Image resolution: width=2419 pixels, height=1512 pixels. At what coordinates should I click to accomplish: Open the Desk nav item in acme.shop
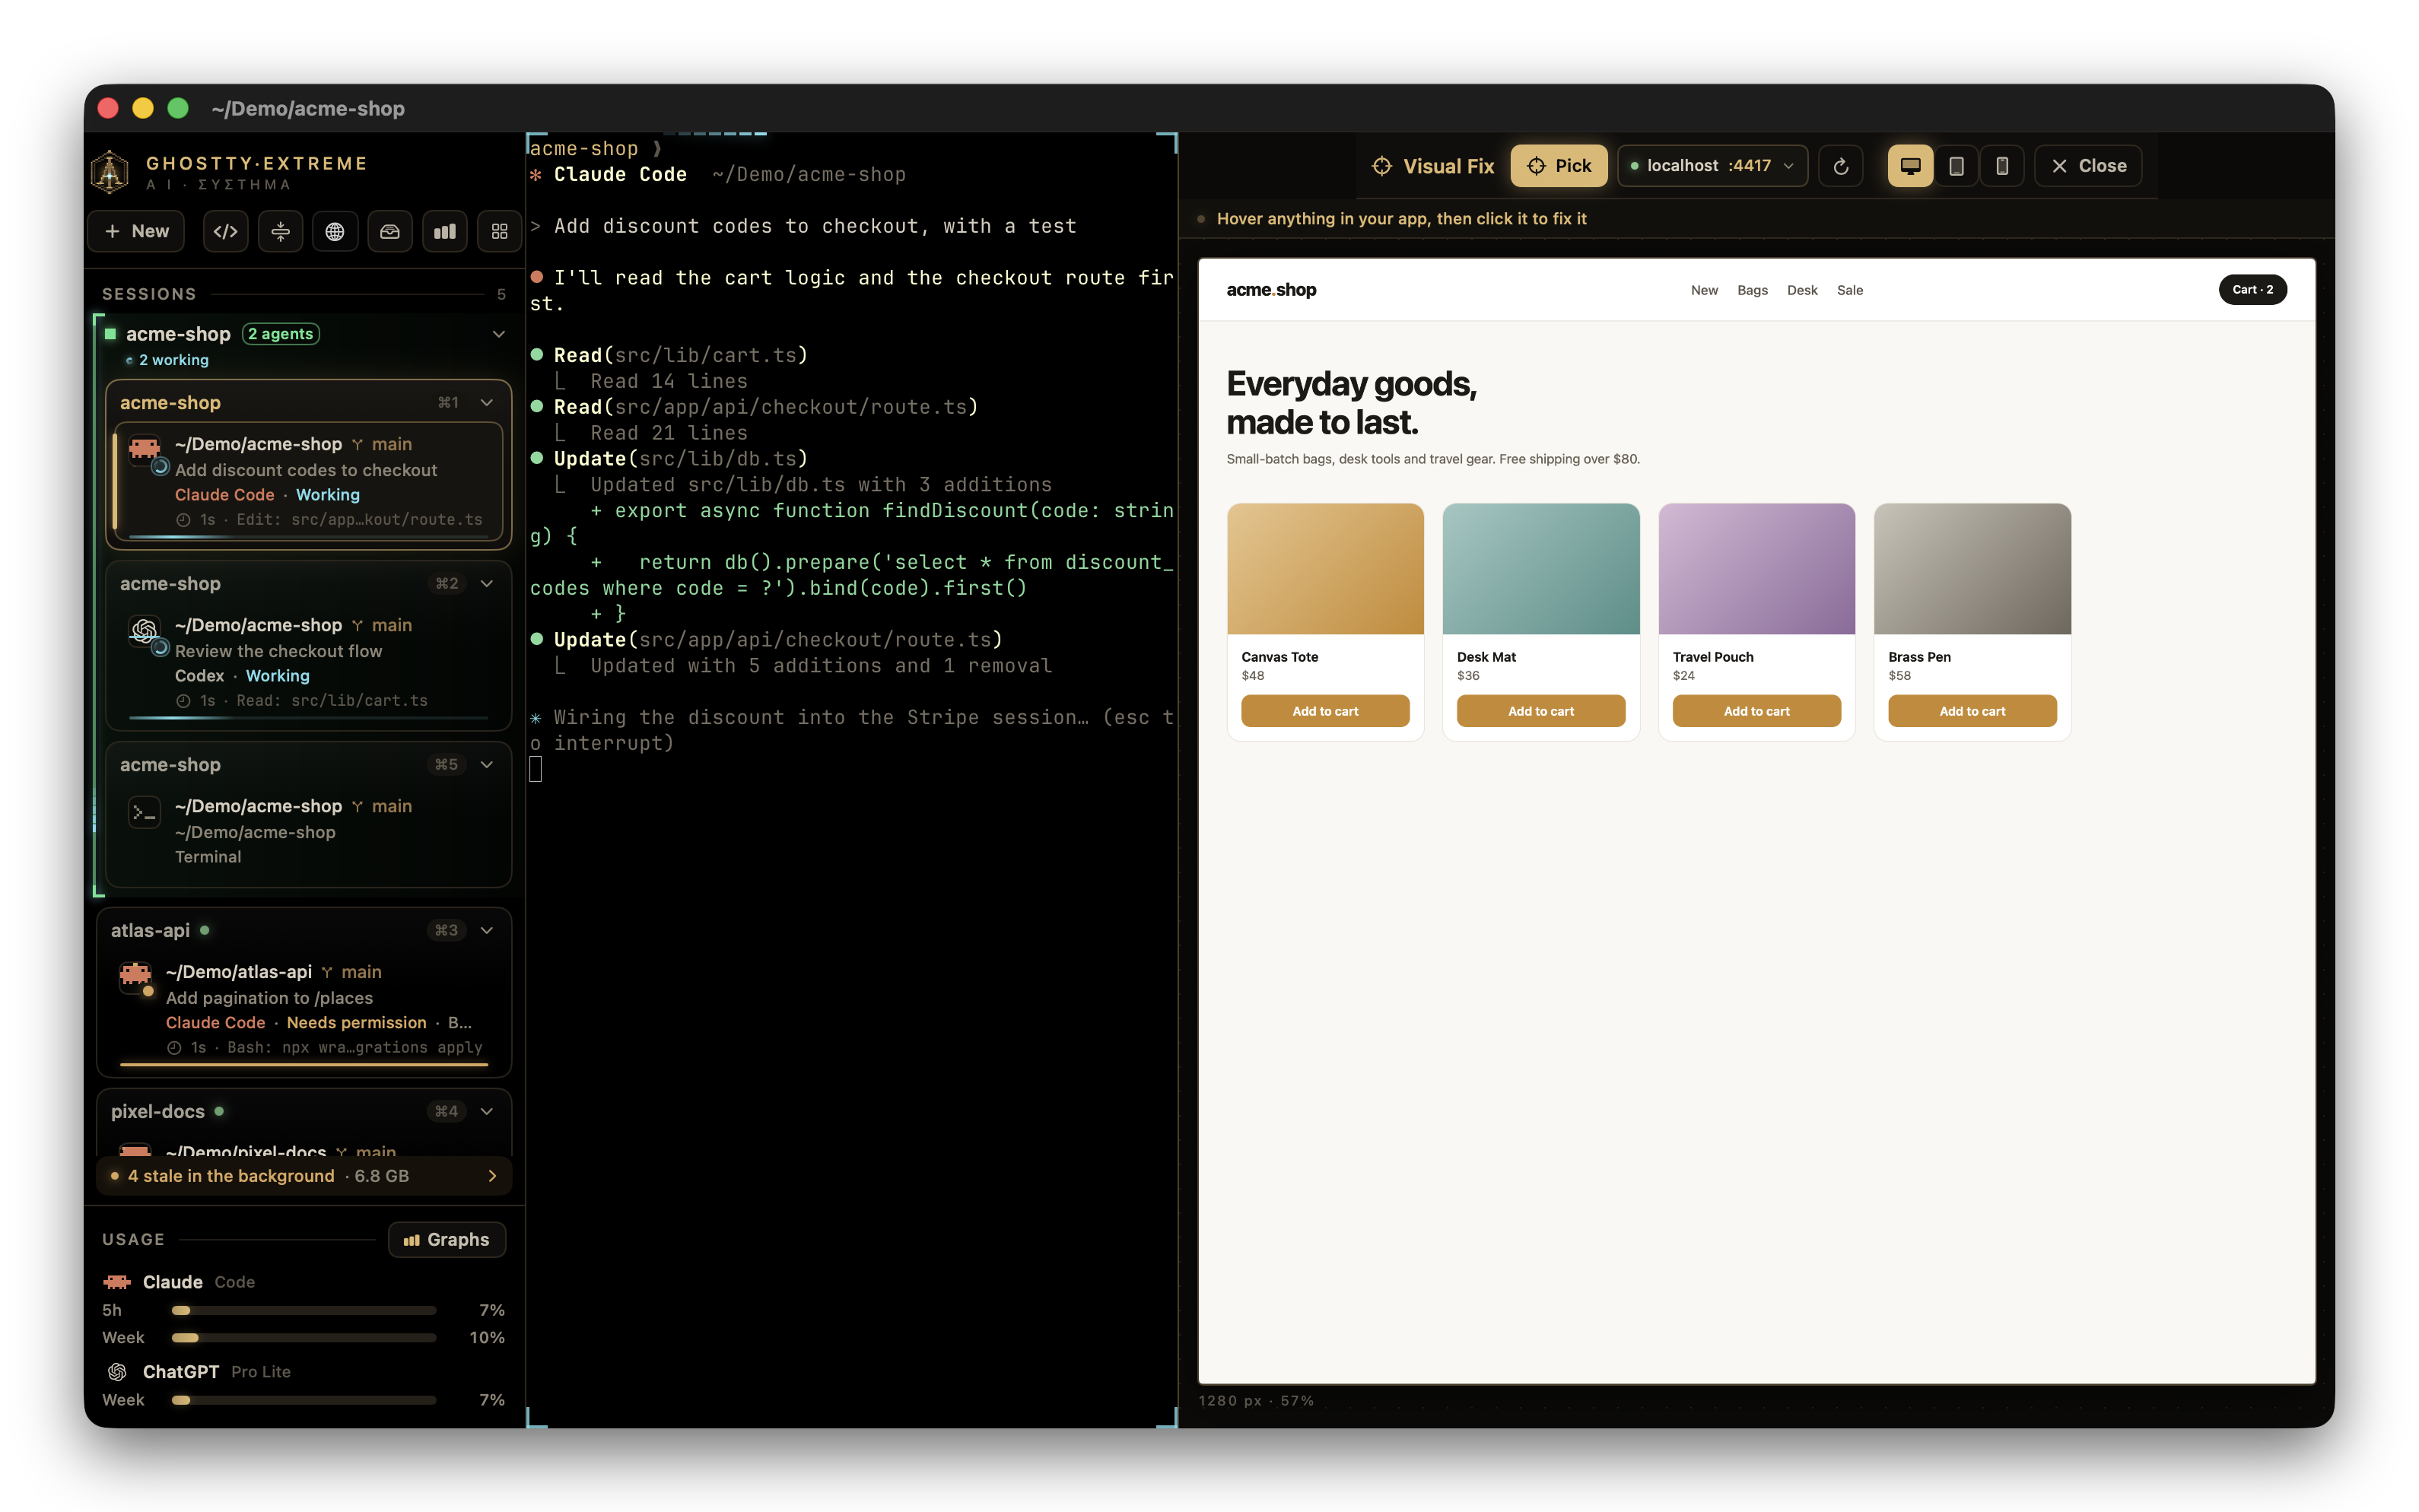1802,290
